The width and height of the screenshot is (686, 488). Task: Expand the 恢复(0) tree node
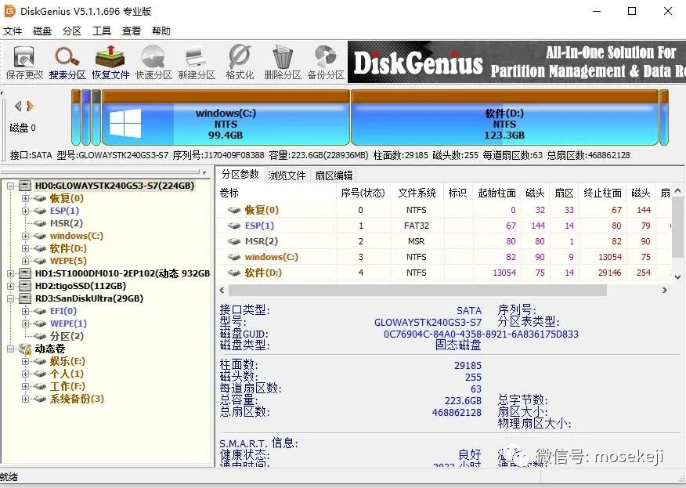click(25, 198)
